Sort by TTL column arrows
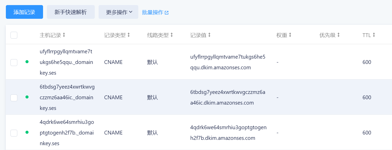392x150 pixels. click(374, 35)
